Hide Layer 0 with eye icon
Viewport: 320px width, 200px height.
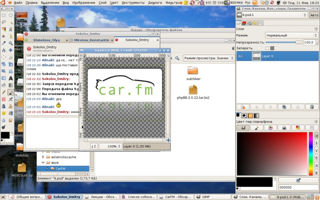[240, 56]
